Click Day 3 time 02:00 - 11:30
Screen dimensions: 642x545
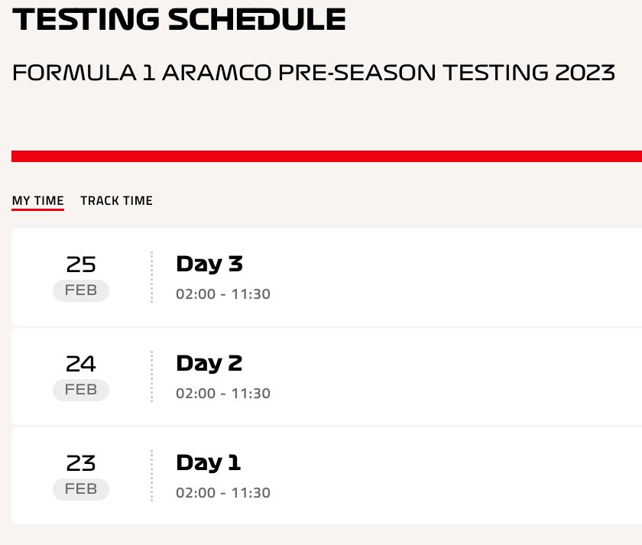[223, 294]
